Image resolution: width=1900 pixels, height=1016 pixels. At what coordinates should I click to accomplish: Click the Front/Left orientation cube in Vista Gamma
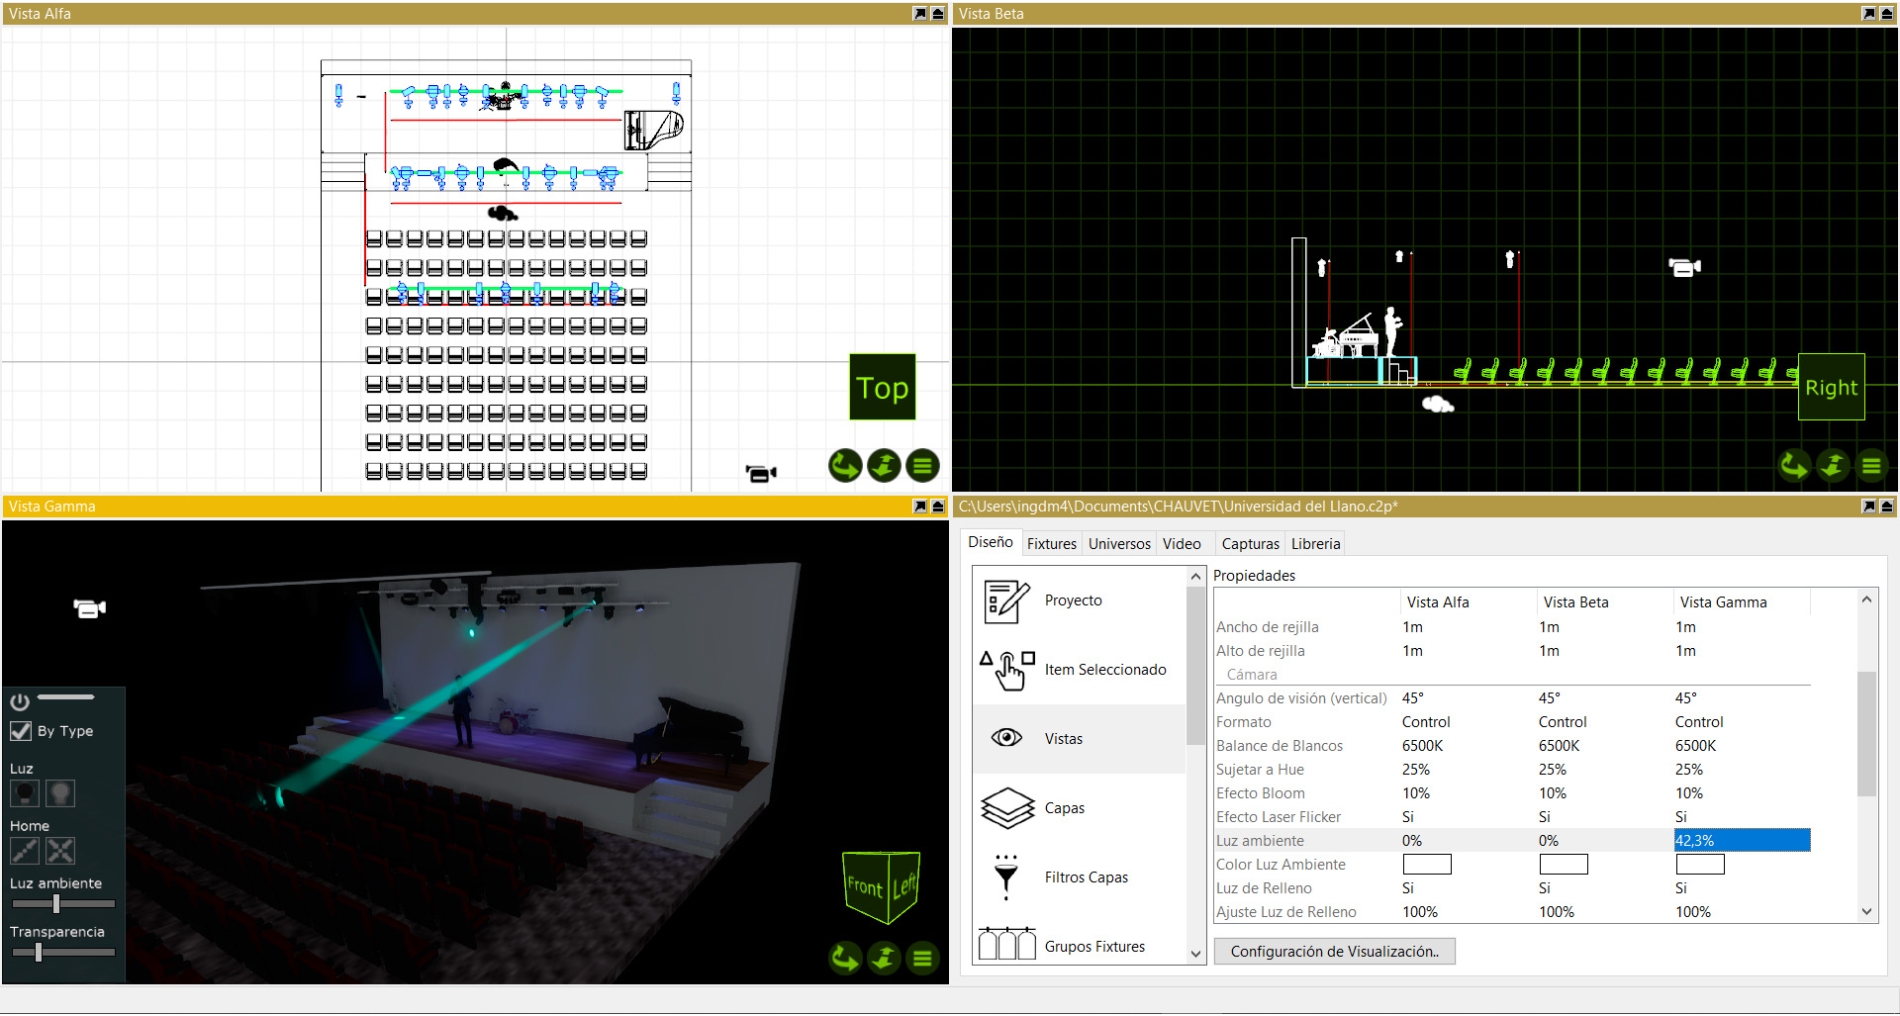[881, 886]
